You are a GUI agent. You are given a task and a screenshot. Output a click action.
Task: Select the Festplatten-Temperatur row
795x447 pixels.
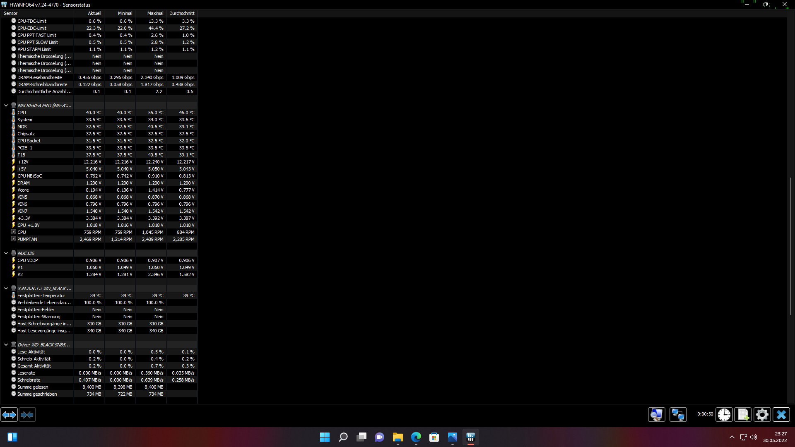pyautogui.click(x=41, y=296)
